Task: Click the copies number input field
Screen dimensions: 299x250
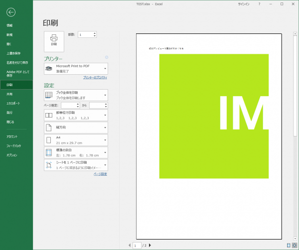Action: coord(85,34)
